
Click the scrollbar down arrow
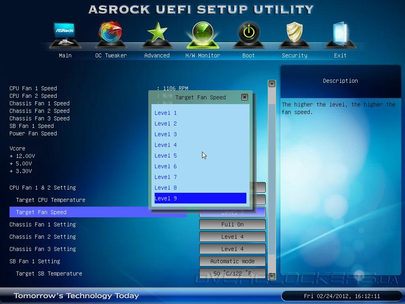click(x=272, y=276)
